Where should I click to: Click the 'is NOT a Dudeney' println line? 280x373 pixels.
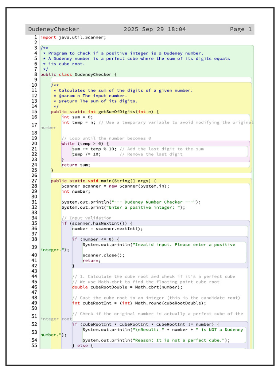pos(163,330)
